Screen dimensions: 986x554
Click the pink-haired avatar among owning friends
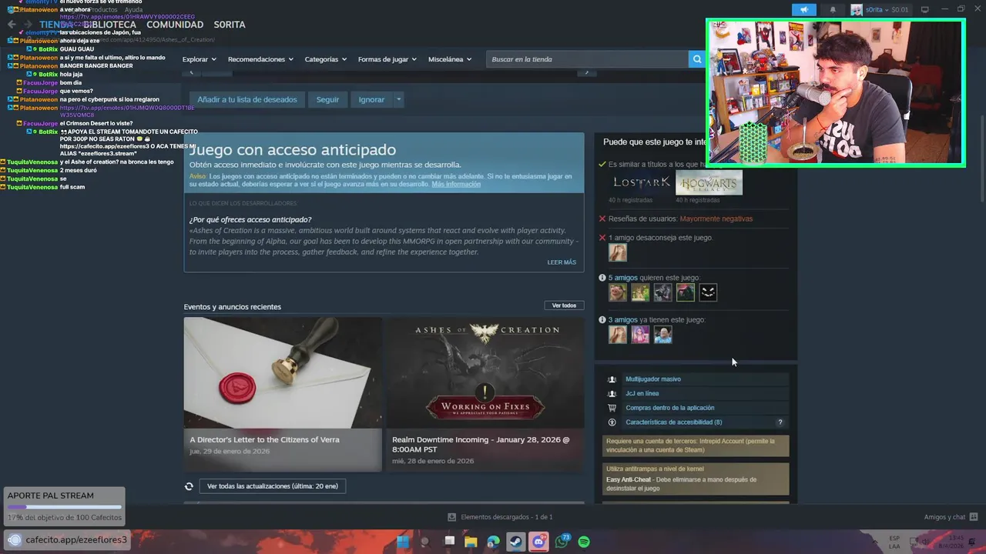point(640,335)
